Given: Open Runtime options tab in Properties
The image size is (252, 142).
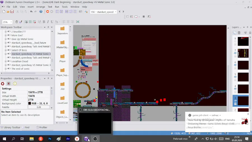Looking at the screenshot, I should 9,84.
